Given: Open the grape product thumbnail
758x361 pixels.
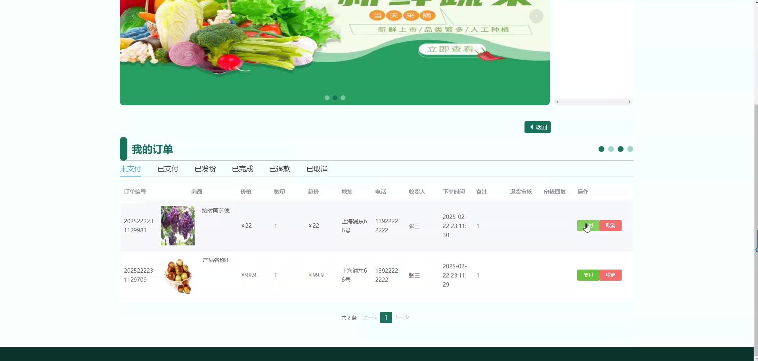Looking at the screenshot, I should [178, 226].
